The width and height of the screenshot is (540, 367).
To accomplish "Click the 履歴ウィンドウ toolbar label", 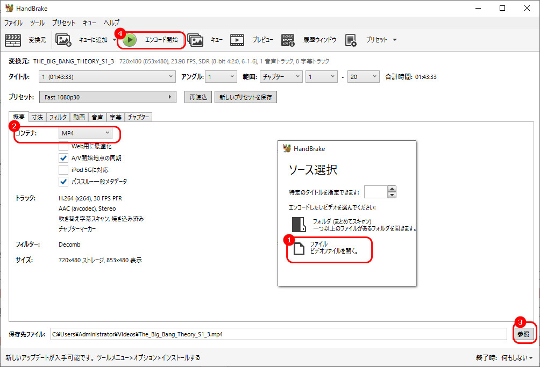I will click(319, 40).
